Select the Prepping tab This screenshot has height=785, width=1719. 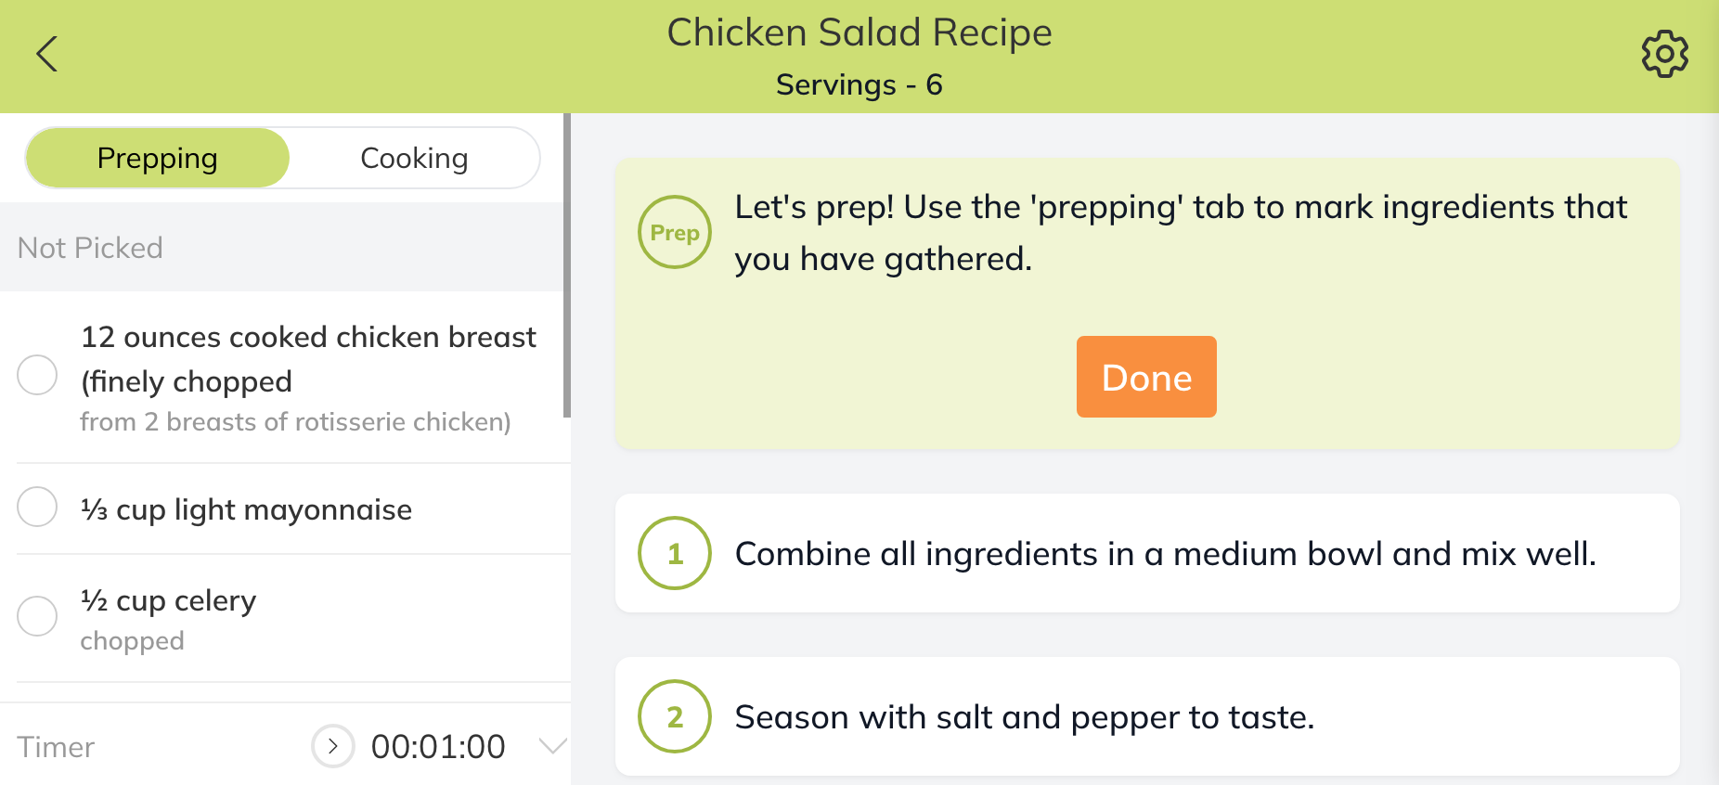(158, 159)
